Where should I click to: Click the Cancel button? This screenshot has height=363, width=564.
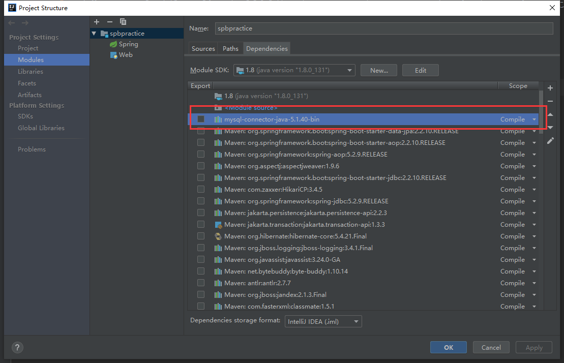point(491,348)
